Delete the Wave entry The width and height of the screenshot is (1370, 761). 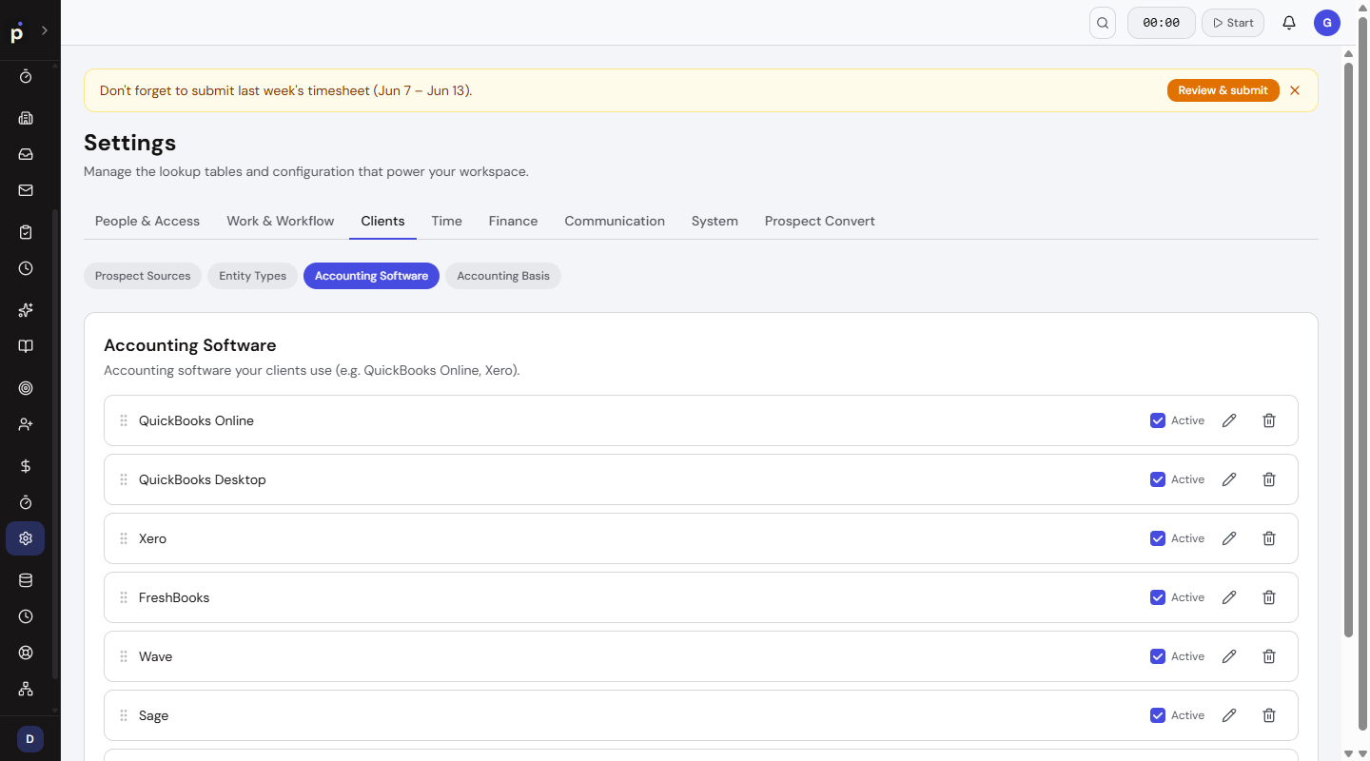point(1269,656)
